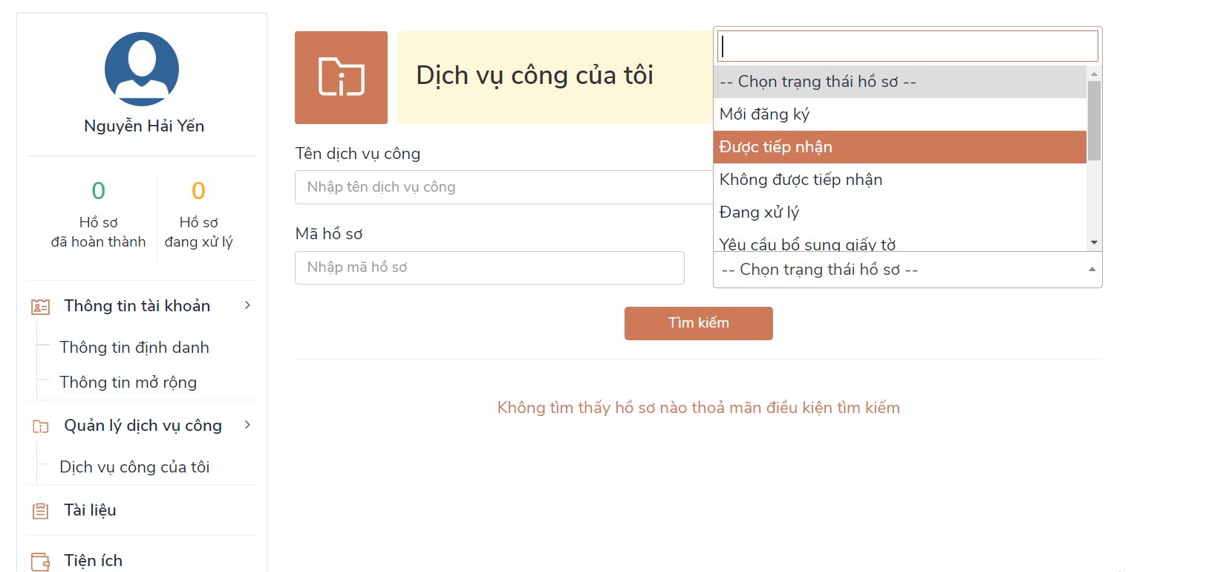Click the user profile avatar icon

142,69
